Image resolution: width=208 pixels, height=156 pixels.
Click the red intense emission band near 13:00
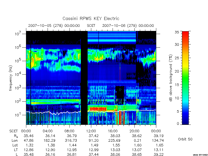[98, 109]
